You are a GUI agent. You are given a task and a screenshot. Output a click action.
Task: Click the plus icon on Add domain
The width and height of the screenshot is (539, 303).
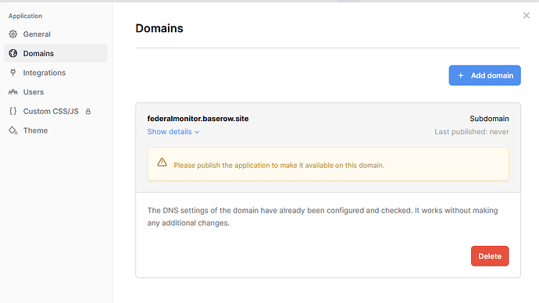point(461,75)
